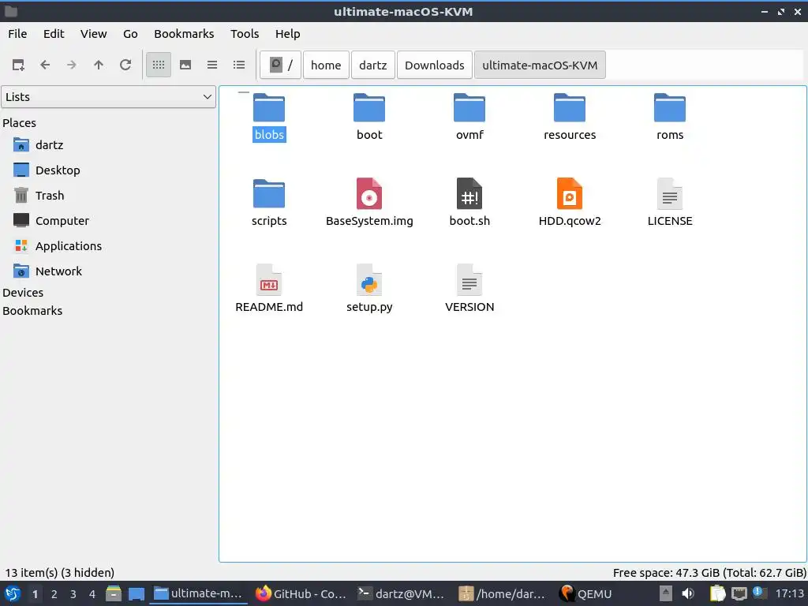Viewport: 808px width, 606px height.
Task: Switch to thumbnail view mode
Action: click(x=185, y=65)
